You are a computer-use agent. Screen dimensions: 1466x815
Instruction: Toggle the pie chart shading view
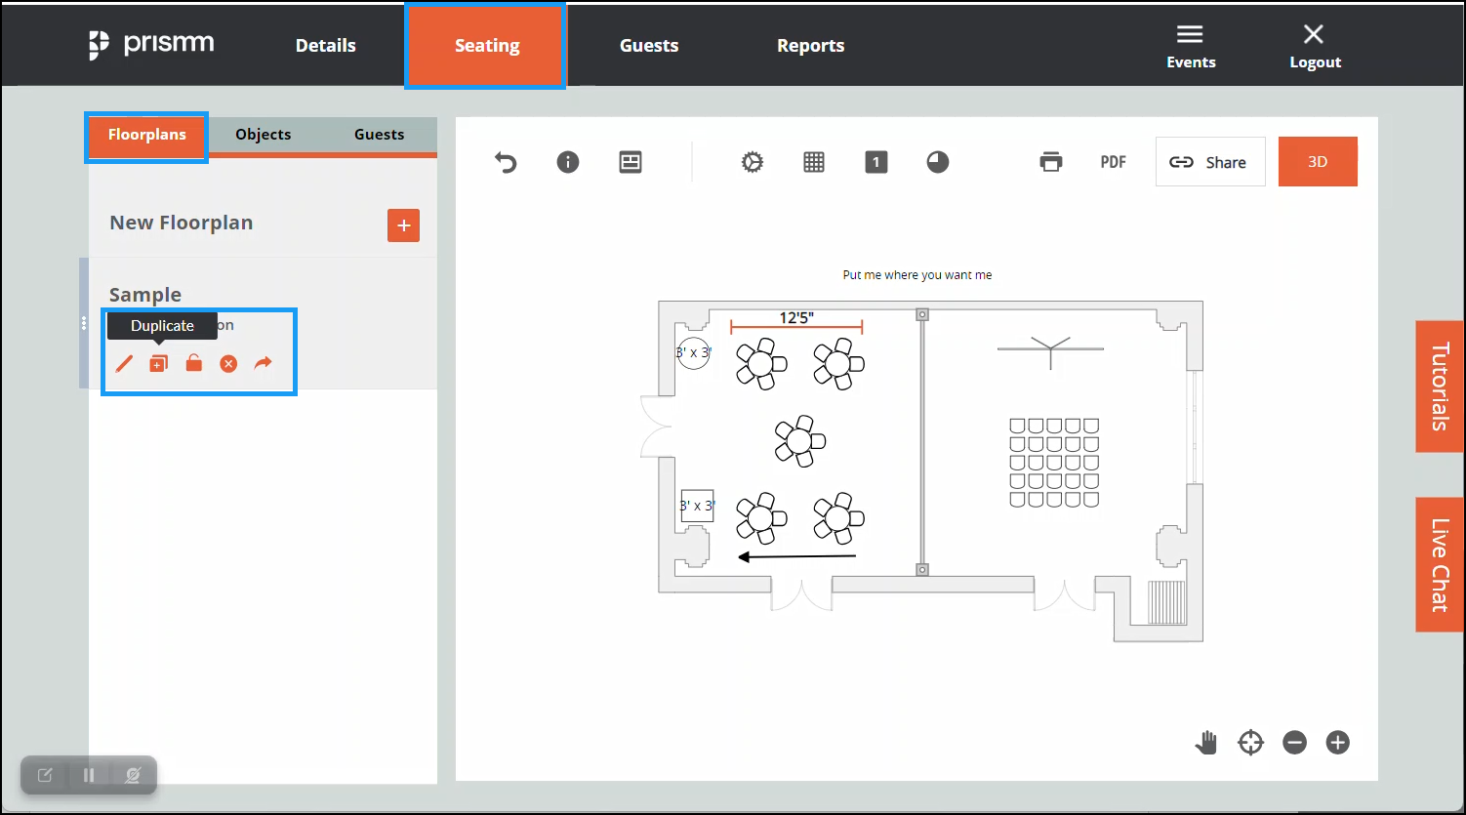938,162
